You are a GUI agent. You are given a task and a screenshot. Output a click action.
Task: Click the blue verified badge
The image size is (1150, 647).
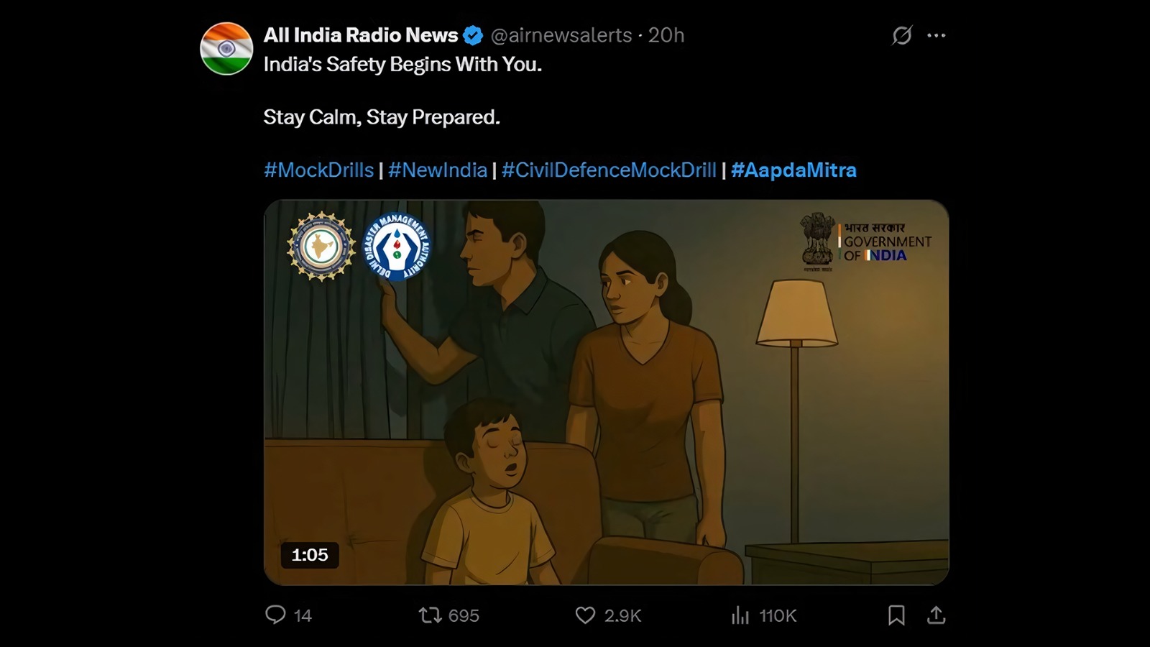coord(473,35)
